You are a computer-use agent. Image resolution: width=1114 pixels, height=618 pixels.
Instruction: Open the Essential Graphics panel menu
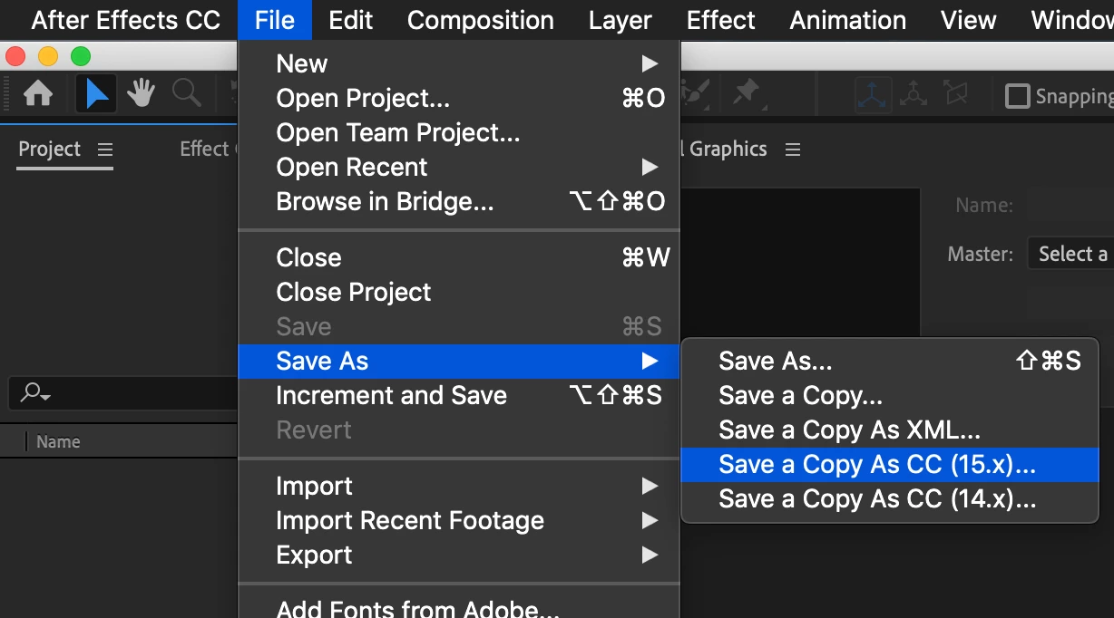coord(793,150)
